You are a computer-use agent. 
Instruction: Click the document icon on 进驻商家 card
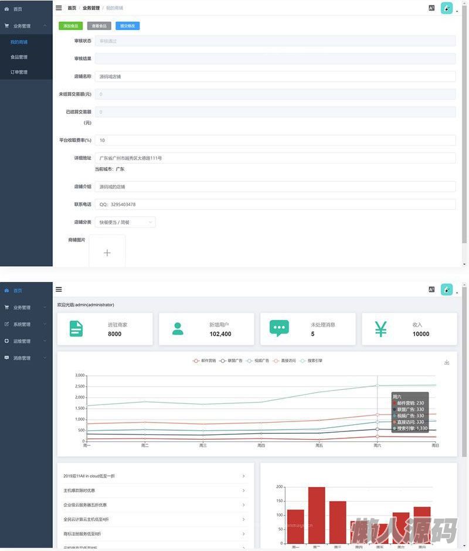pyautogui.click(x=76, y=329)
